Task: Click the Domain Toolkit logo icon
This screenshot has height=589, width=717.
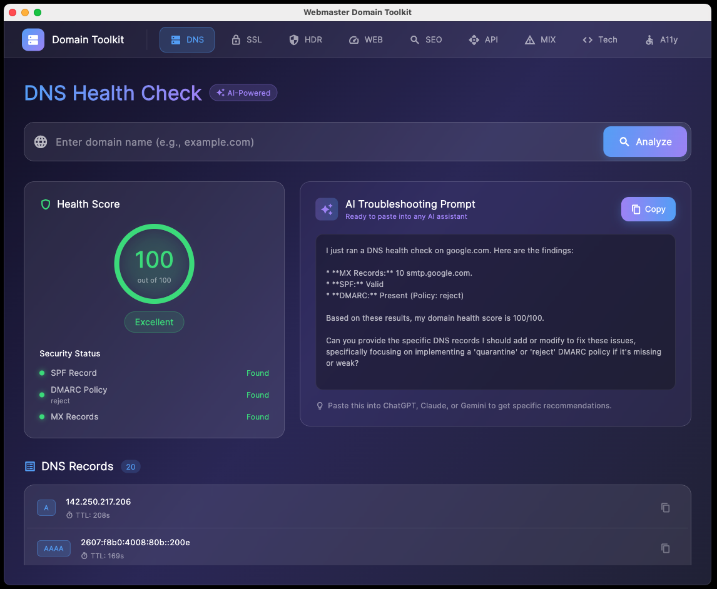Action: (33, 39)
